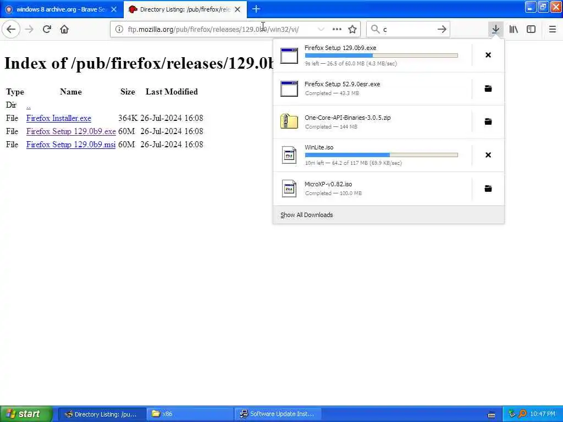Go back with the back arrow button
Image resolution: width=563 pixels, height=422 pixels.
[x=11, y=29]
